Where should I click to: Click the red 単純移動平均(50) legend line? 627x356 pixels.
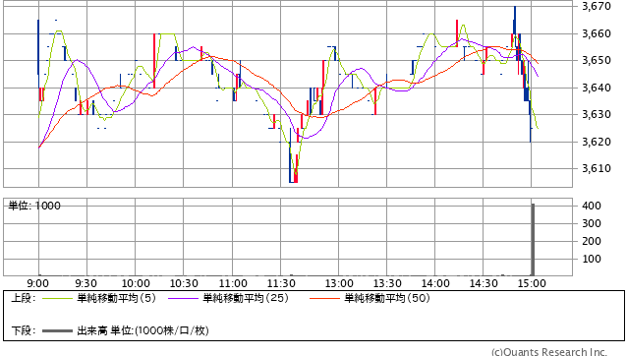(x=324, y=298)
